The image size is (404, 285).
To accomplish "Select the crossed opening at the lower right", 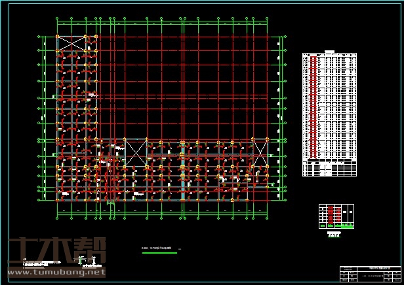I will tap(260, 153).
